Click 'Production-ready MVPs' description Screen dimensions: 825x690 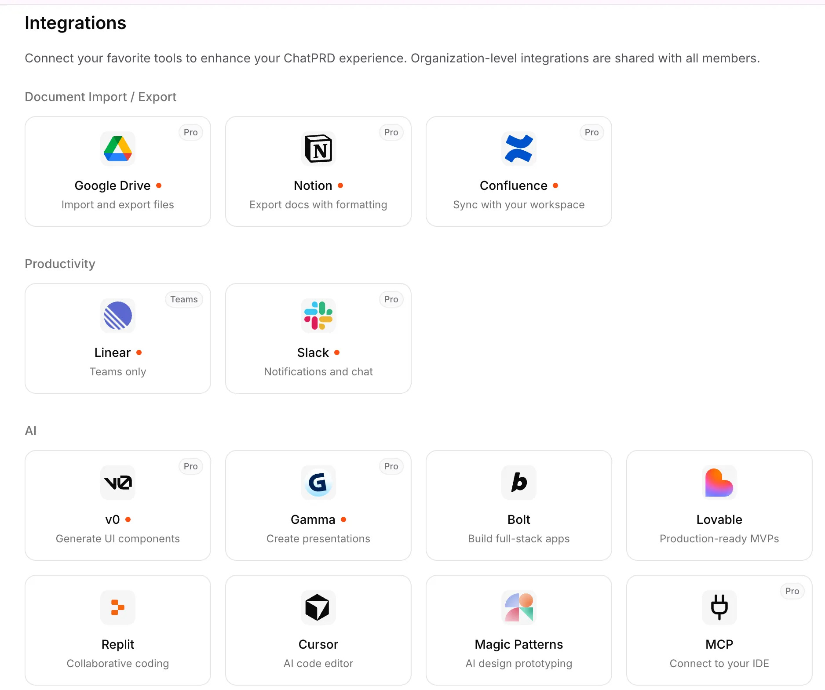click(719, 539)
